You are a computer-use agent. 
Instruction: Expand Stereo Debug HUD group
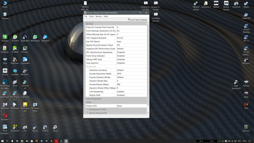coord(88,113)
